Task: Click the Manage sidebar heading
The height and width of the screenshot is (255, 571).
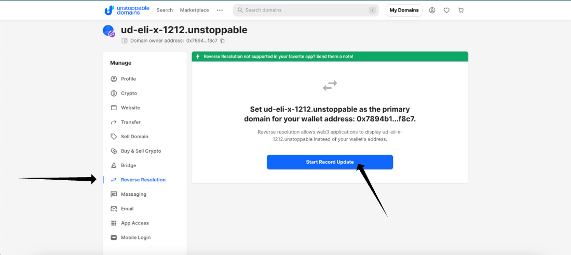Action: coord(121,63)
